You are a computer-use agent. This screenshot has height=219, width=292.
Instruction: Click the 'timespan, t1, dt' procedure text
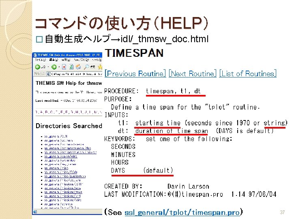(173, 91)
